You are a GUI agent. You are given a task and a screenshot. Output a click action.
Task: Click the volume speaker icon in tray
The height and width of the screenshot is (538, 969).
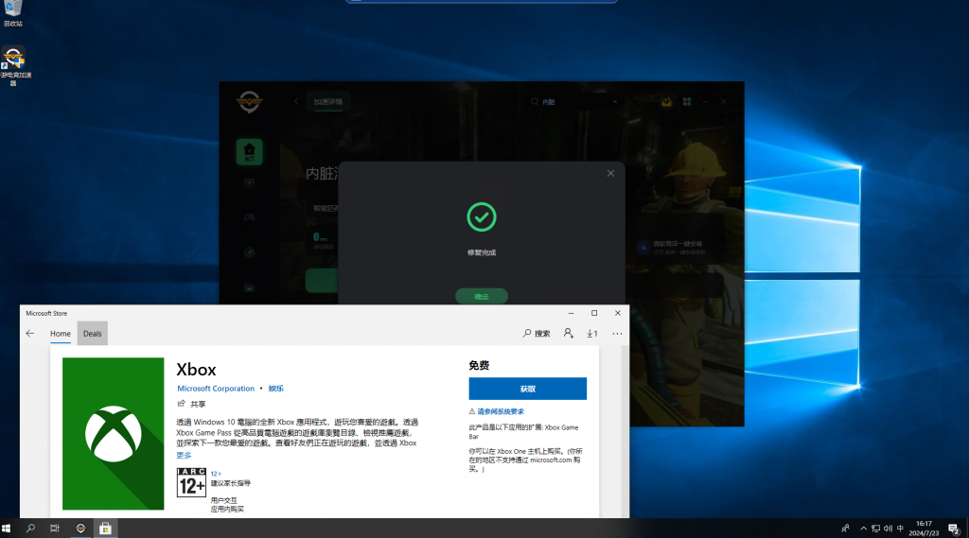tap(888, 529)
